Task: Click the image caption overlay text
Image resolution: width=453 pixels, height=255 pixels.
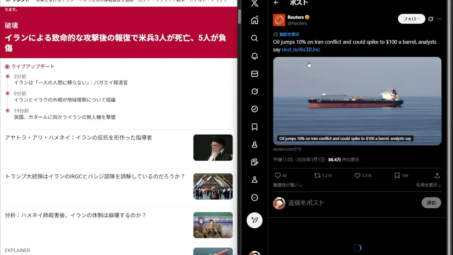Action: 345,138
